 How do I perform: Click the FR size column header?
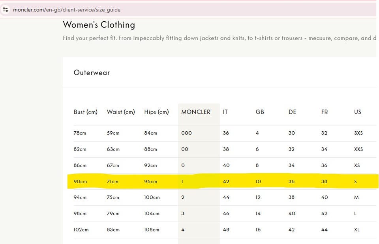coord(325,112)
